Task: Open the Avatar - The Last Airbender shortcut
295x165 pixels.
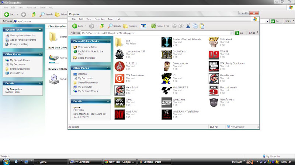Action: point(167,43)
